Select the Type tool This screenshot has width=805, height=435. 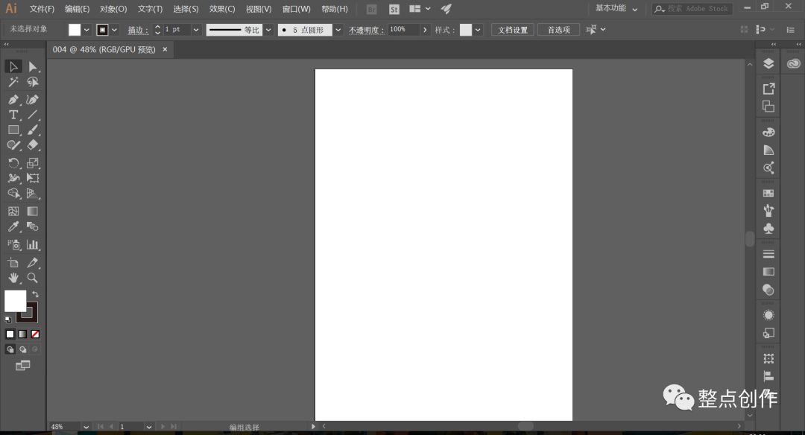point(13,115)
